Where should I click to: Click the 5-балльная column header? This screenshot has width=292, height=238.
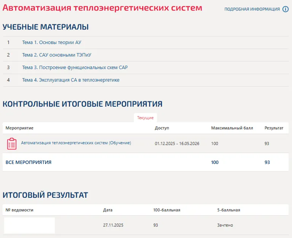pyautogui.click(x=229, y=210)
